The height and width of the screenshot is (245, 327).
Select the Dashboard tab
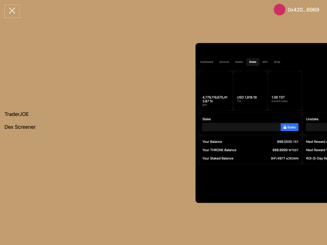(207, 62)
